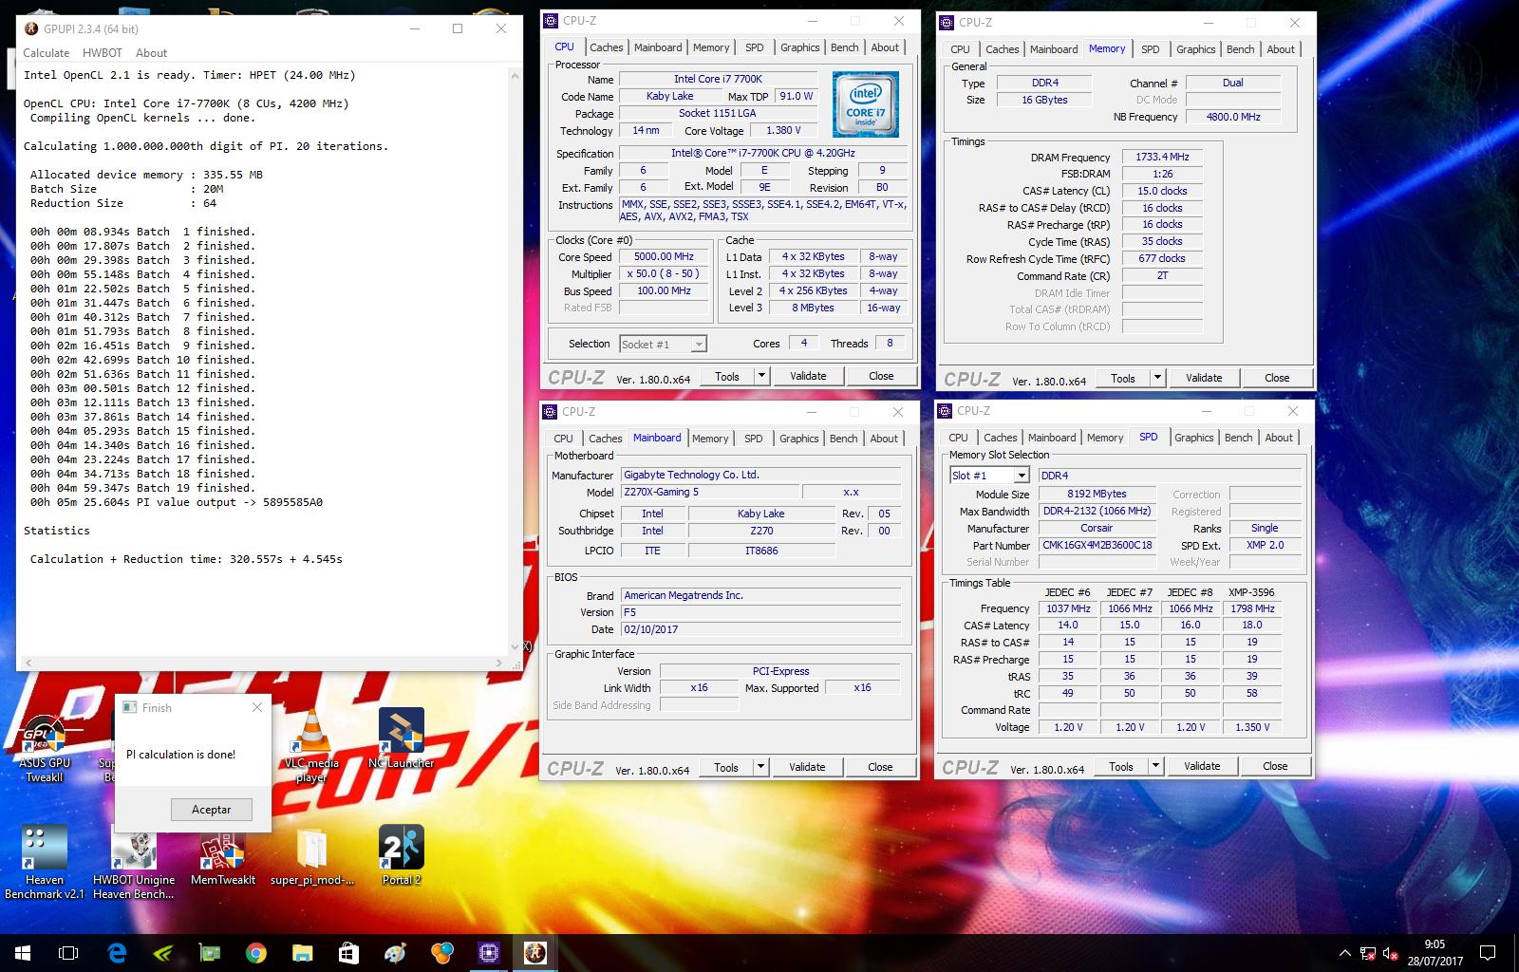This screenshot has height=972, width=1519.
Task: Select the NC Launcher desktop icon
Action: (401, 739)
